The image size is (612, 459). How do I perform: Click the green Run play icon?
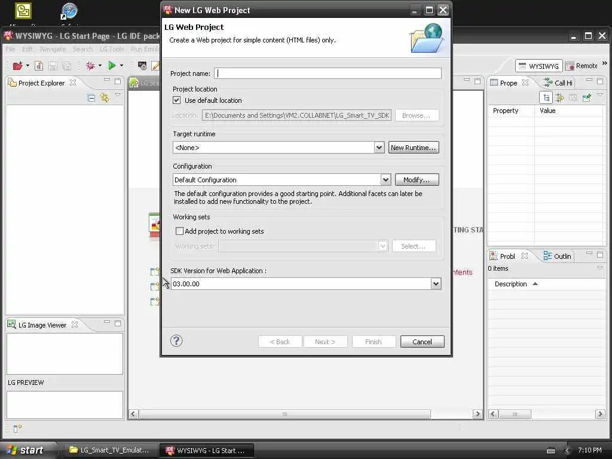112,66
